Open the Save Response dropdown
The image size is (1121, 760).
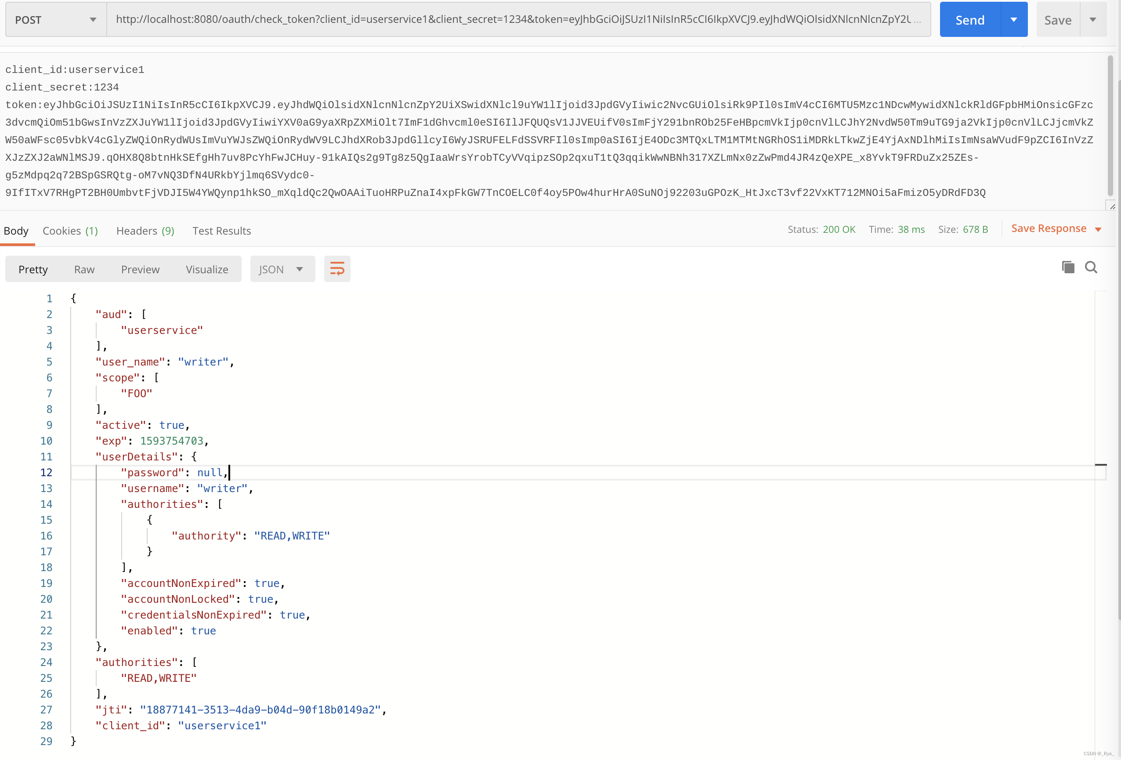tap(1056, 228)
